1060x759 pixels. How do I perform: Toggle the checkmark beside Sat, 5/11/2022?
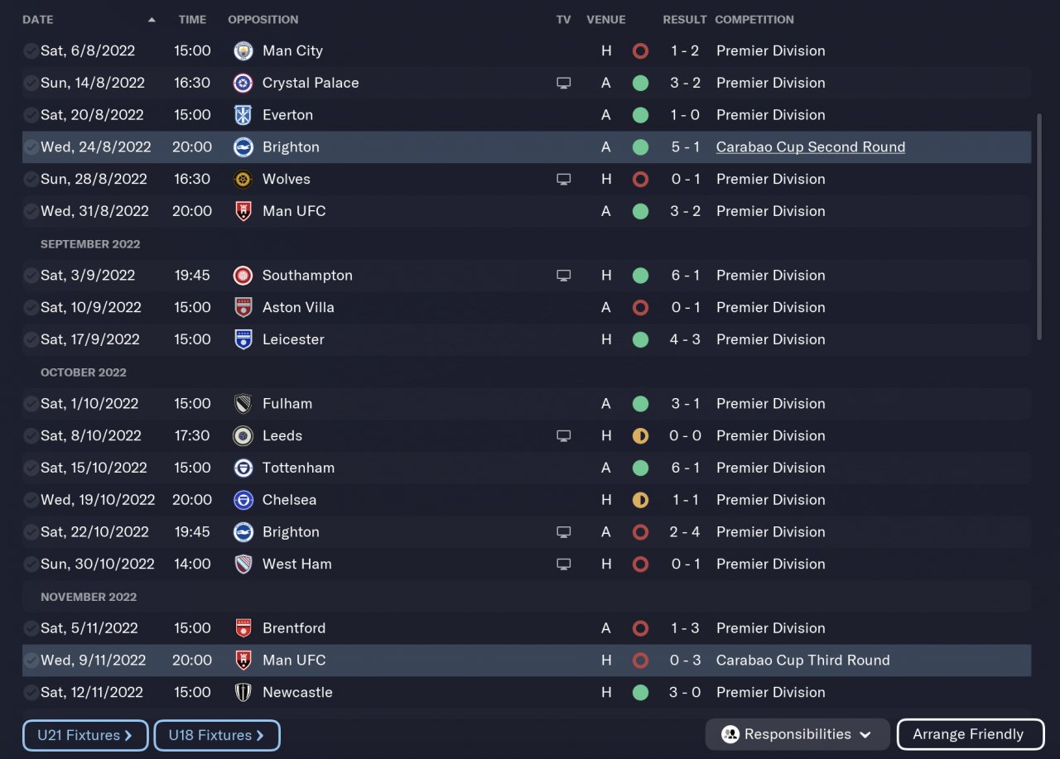point(31,629)
